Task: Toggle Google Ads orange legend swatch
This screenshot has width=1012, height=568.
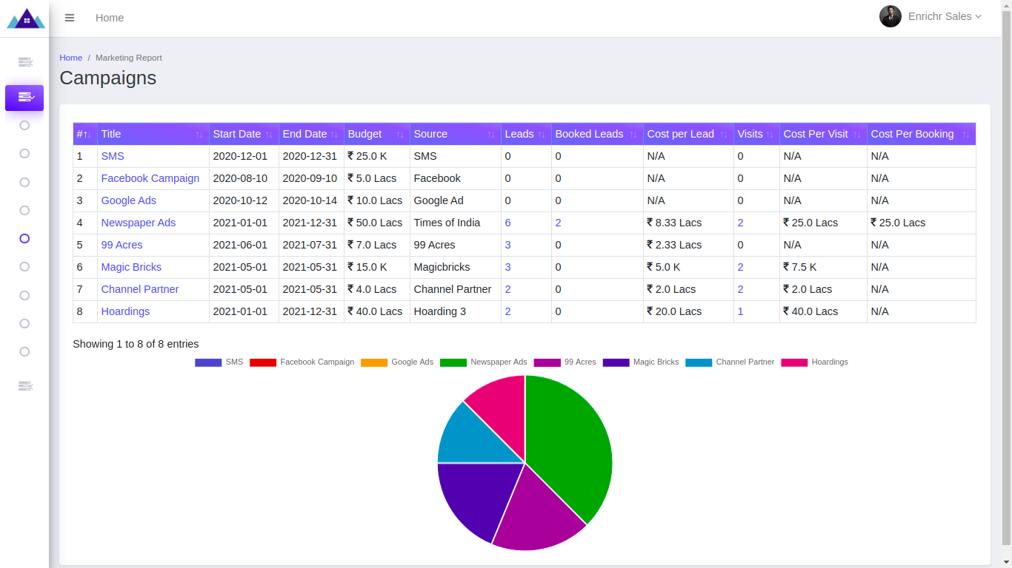Action: point(374,362)
